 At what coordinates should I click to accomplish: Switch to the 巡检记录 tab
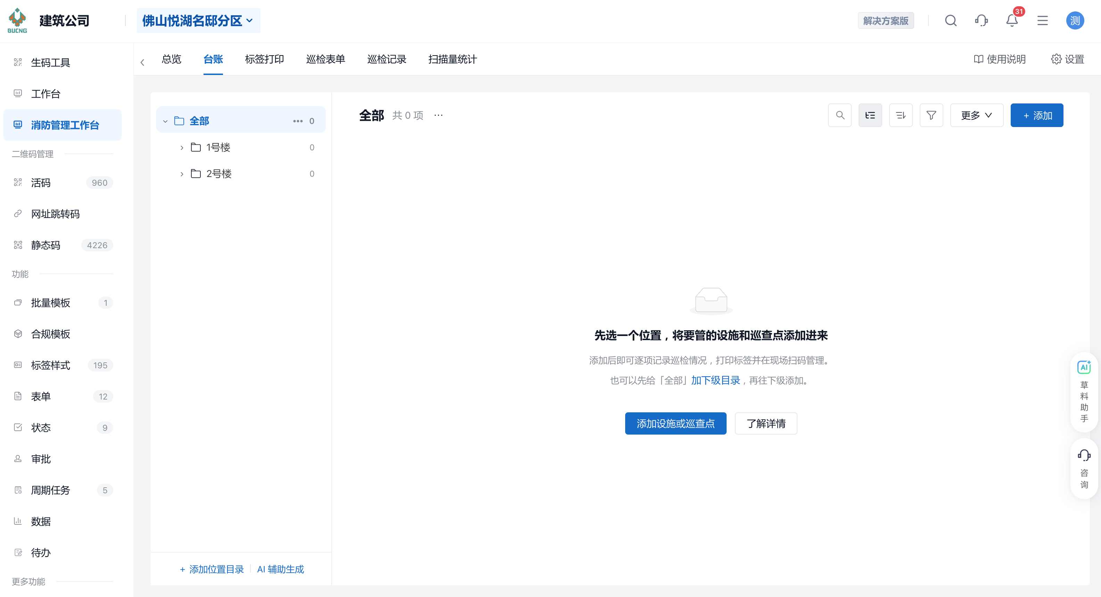tap(386, 59)
